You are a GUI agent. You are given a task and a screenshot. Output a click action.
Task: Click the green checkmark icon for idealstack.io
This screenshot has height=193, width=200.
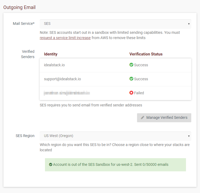[131, 65]
